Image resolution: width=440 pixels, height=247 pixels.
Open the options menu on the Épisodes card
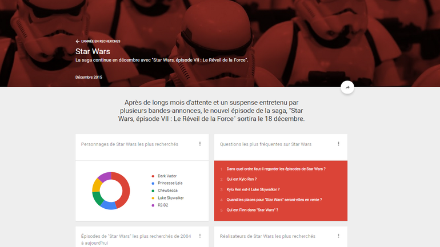click(x=200, y=236)
